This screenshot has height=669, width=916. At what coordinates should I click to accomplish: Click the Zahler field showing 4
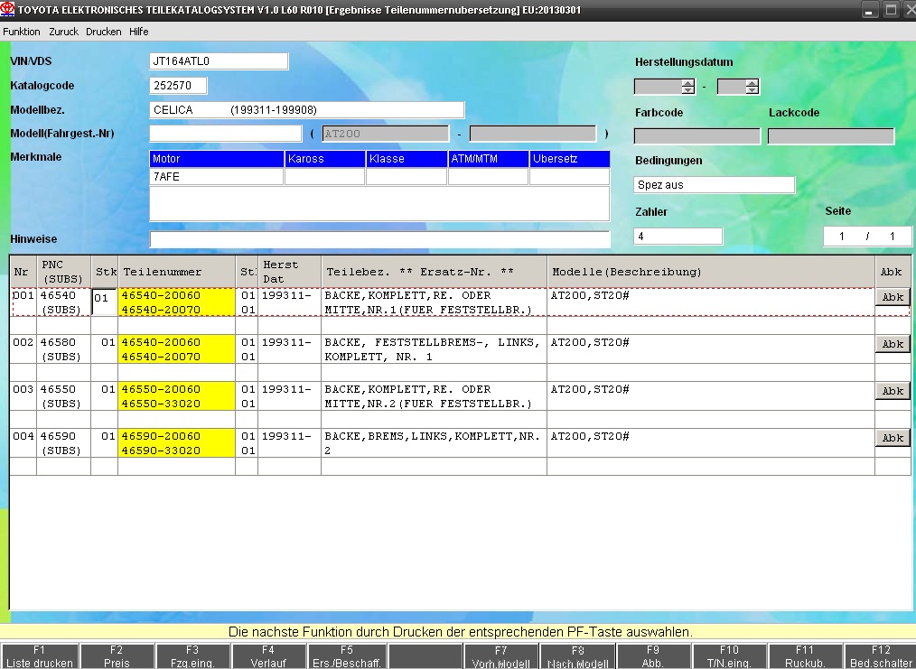pos(678,237)
